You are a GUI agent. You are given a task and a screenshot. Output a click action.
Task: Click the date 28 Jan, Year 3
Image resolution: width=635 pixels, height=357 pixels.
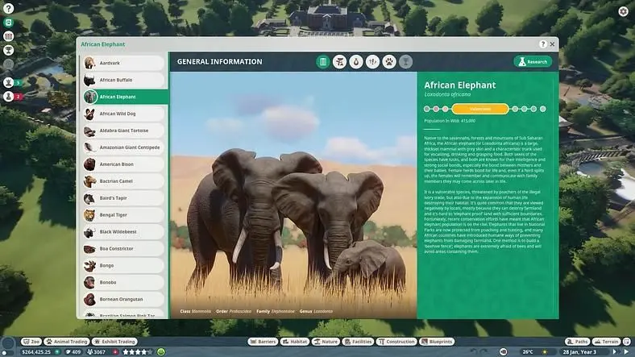[x=580, y=352]
